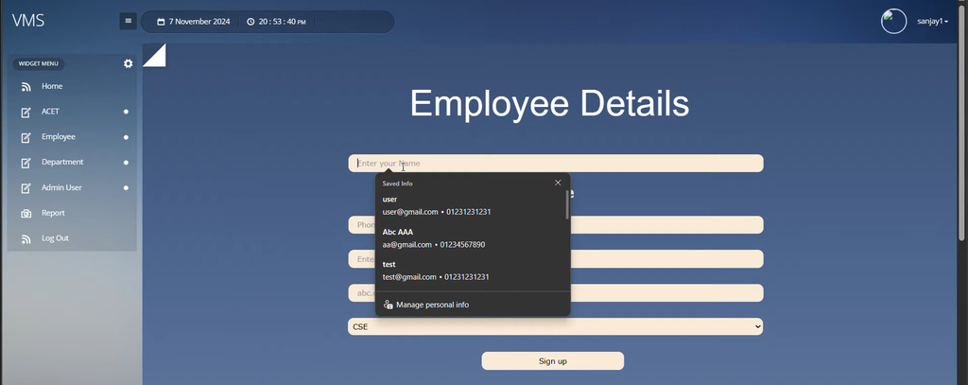Viewport: 968px width, 385px height.
Task: Click the autofill popup scrollbar thumb
Action: 567,204
